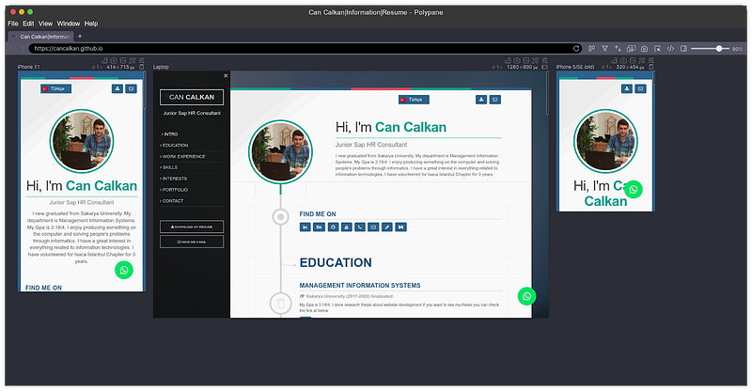
Task: Select the Can Calkan|Information tab
Action: [40, 37]
